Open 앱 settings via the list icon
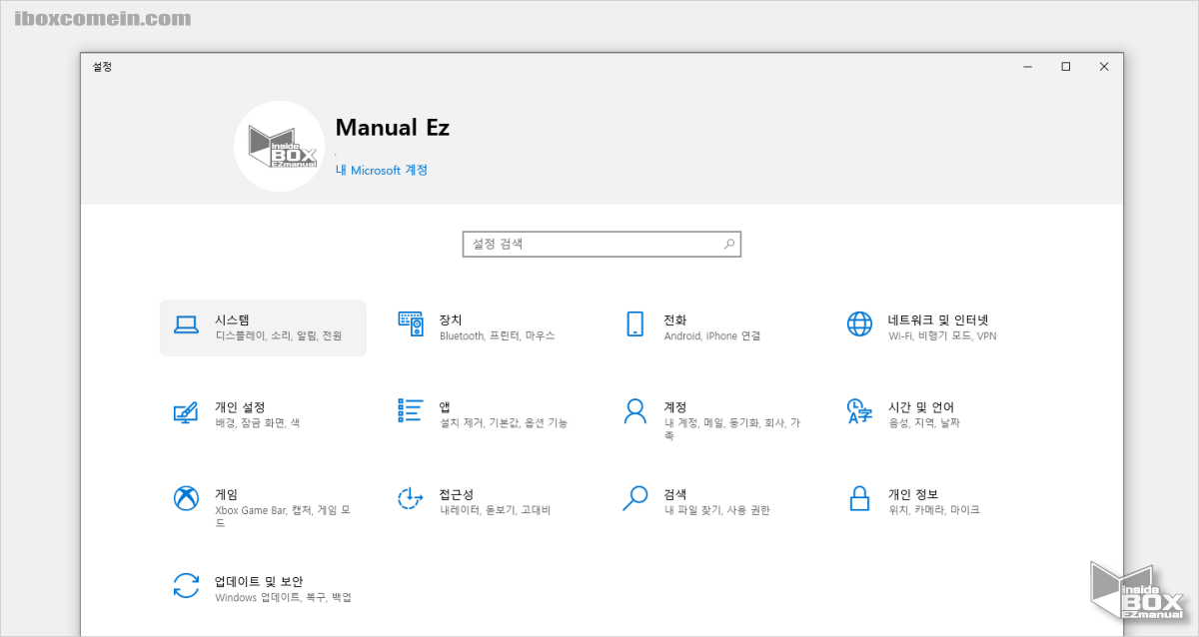 coord(411,409)
